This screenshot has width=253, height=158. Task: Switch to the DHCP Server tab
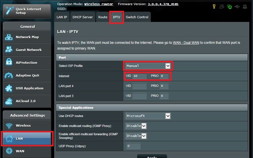click(x=83, y=17)
